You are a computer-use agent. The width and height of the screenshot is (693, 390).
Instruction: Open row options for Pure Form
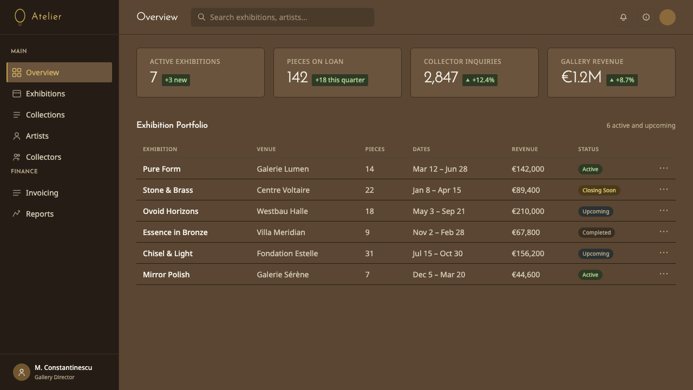(664, 168)
